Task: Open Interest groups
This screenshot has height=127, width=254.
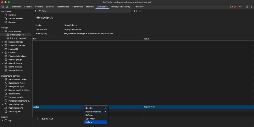Action: point(15,60)
